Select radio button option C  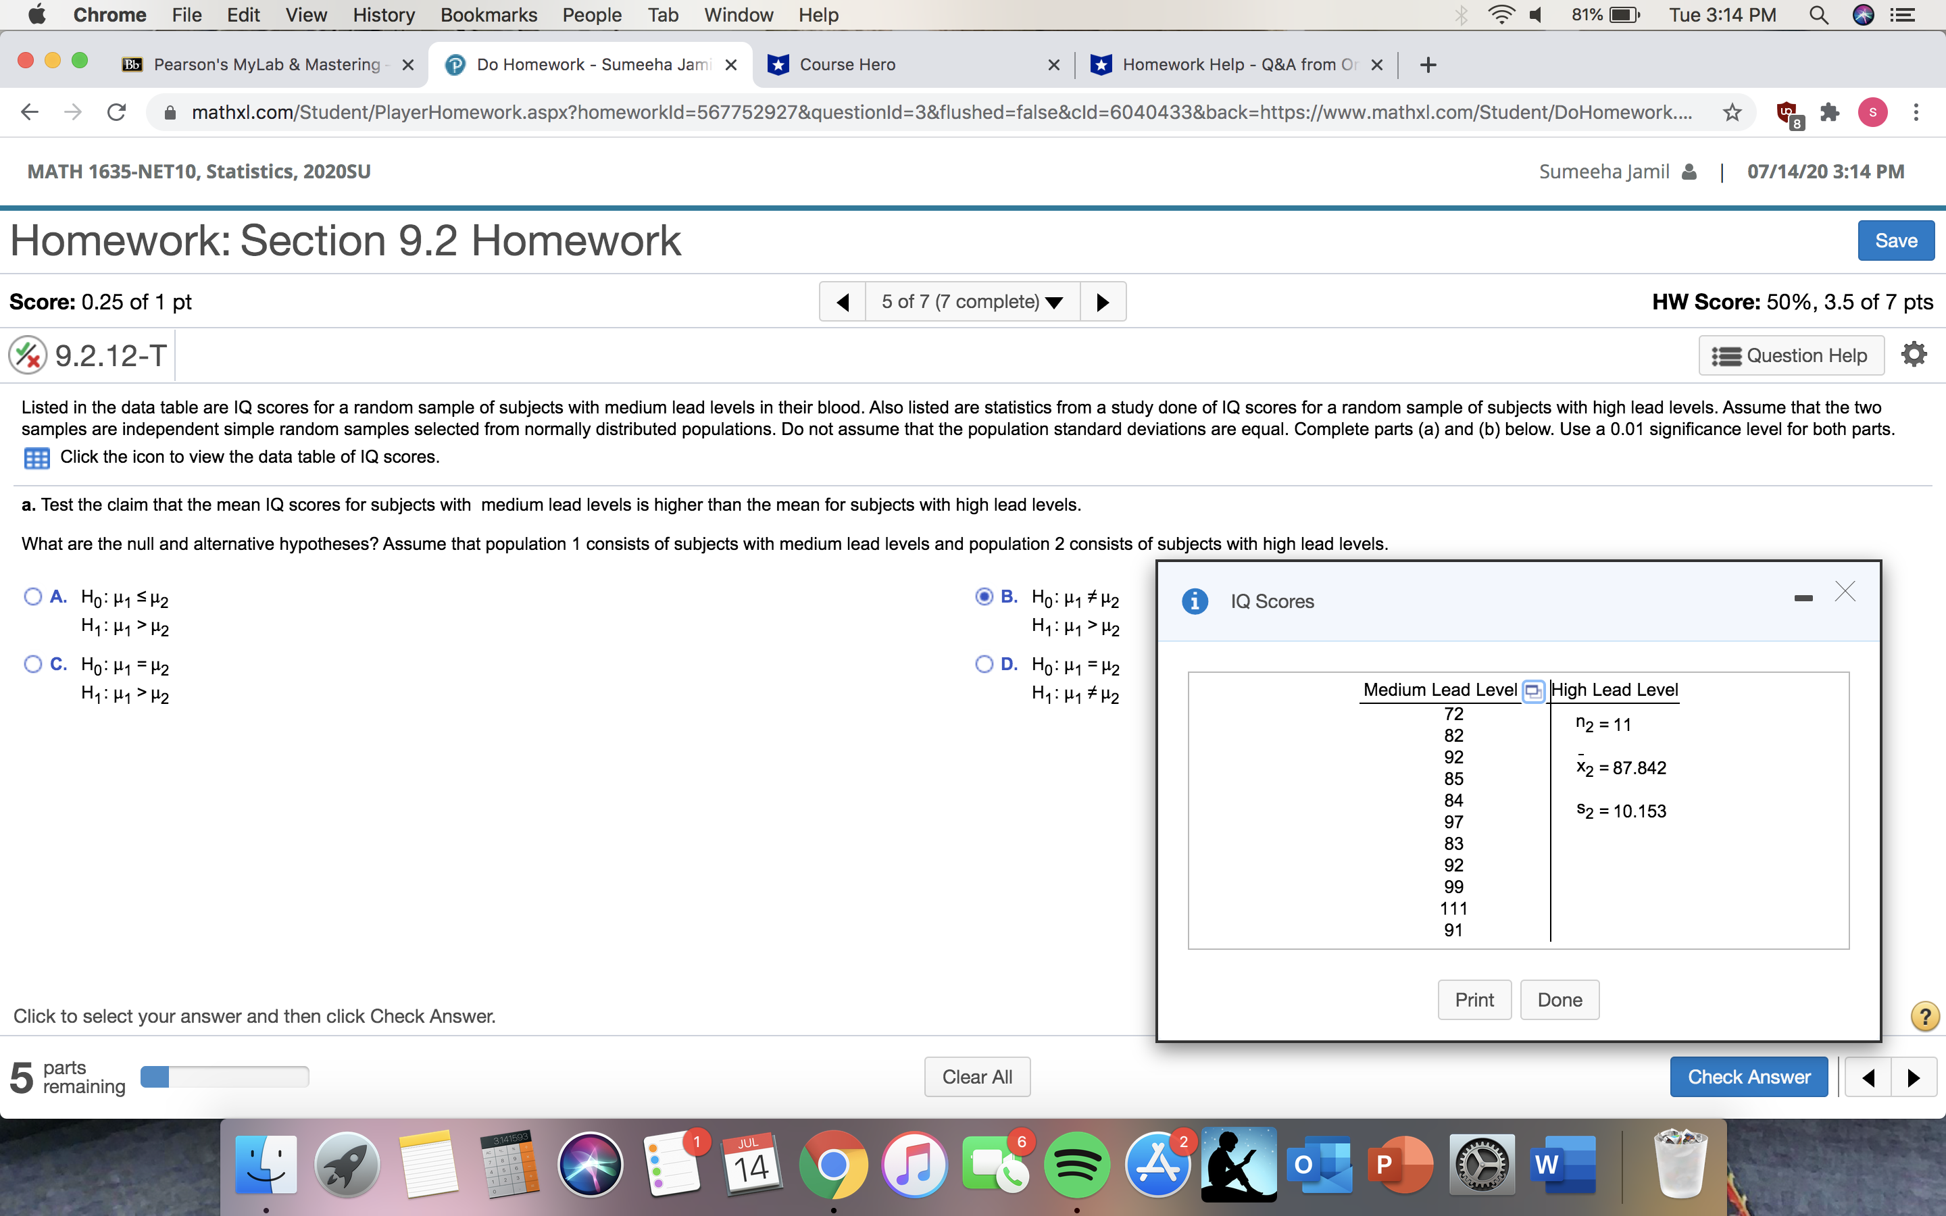[34, 664]
